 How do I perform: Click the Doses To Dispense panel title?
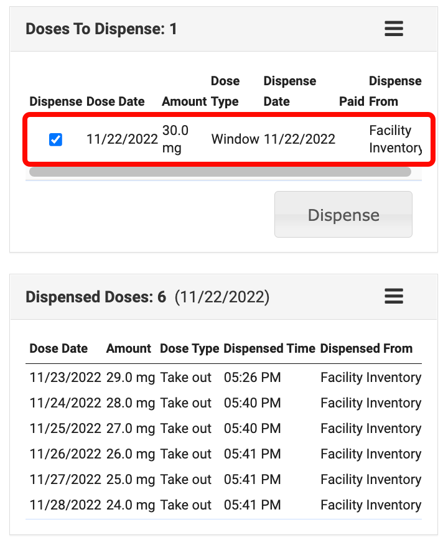click(x=101, y=29)
